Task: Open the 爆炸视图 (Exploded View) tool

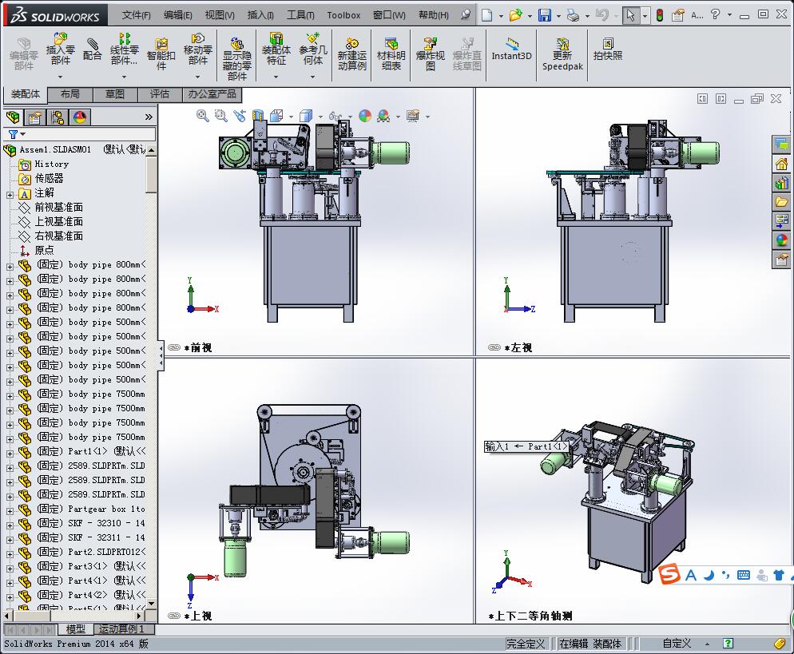Action: [431, 50]
